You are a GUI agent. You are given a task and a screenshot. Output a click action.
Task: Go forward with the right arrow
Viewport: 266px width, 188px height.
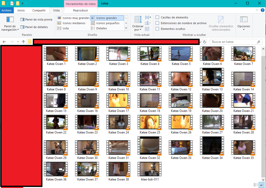coord(12,42)
